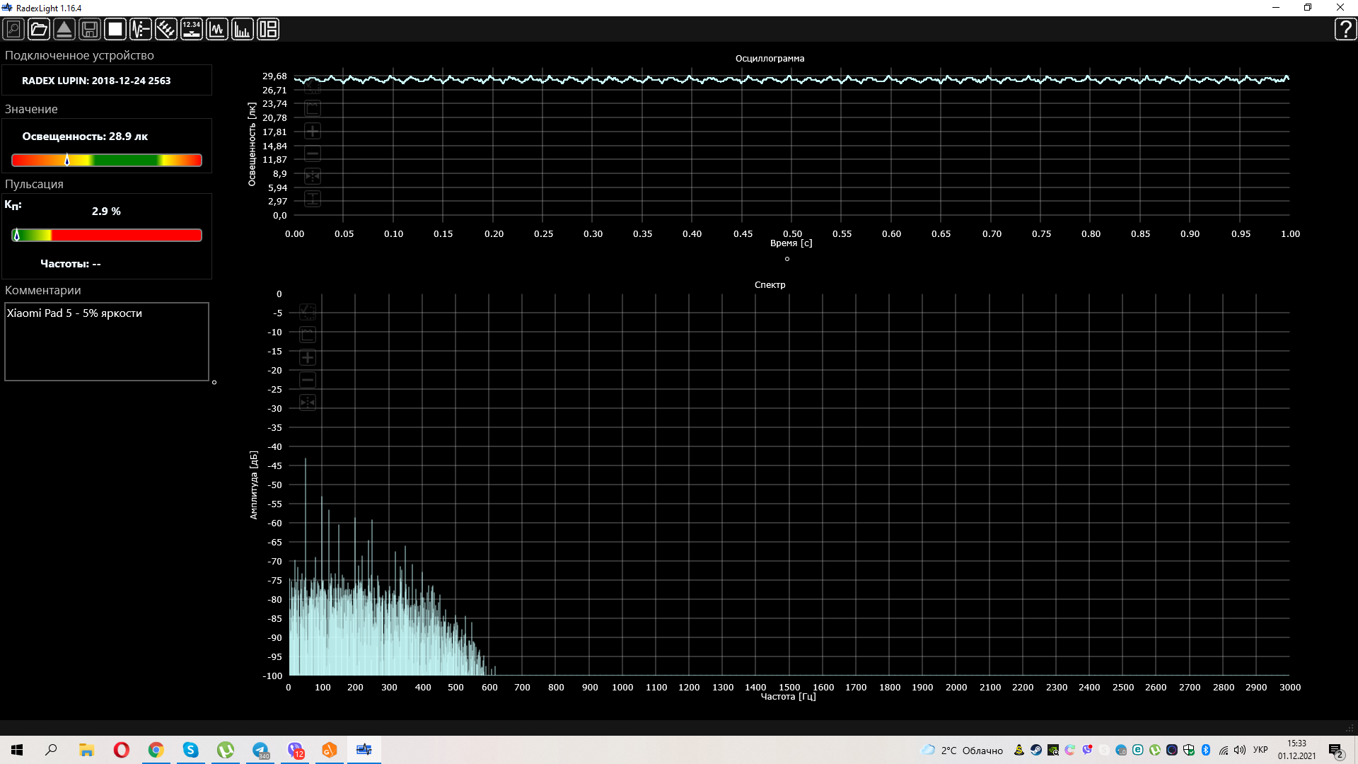The height and width of the screenshot is (764, 1358).
Task: Click the floppy disk save icon
Action: (90, 29)
